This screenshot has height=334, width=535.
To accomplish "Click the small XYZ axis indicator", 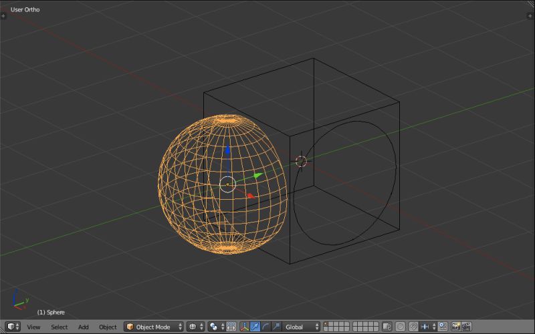I will [20, 300].
